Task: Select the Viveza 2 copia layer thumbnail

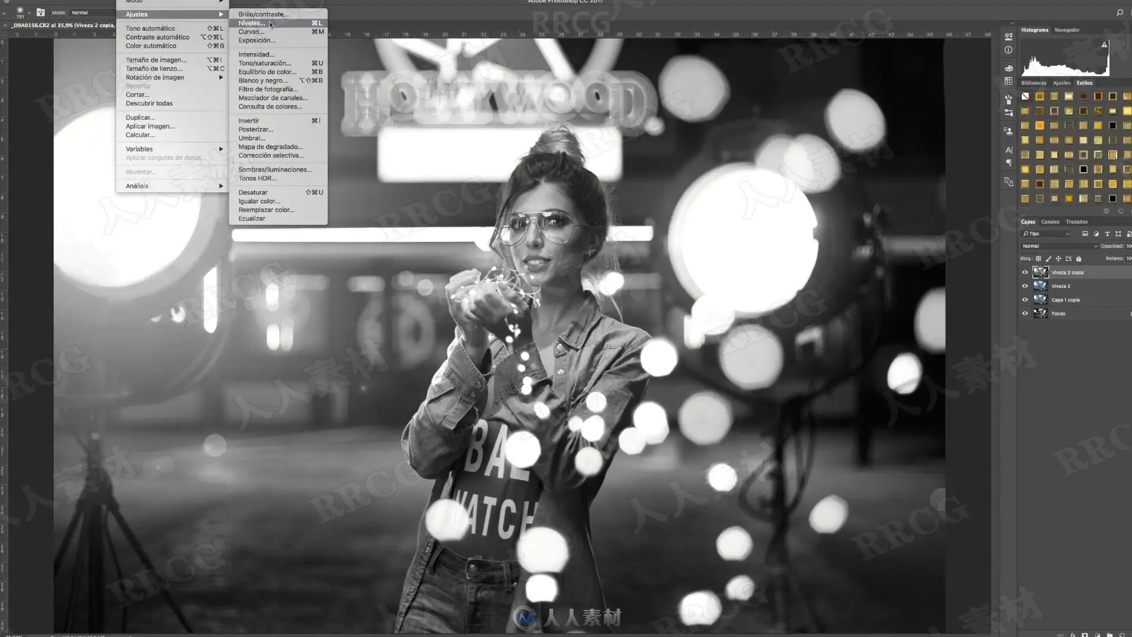Action: pyautogui.click(x=1041, y=272)
